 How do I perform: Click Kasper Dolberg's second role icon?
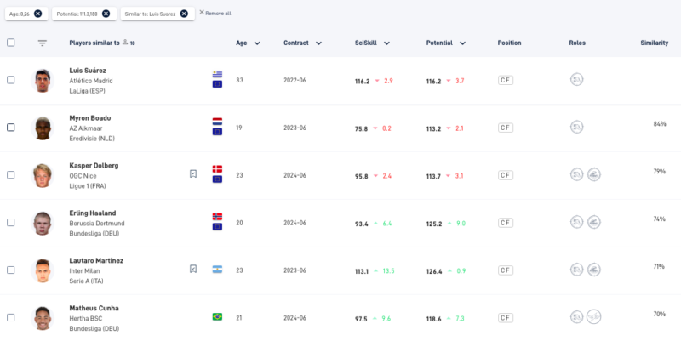593,174
